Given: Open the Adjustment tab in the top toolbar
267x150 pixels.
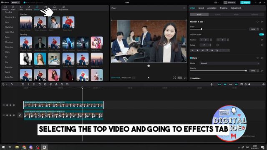Looking at the screenshot, I should pyautogui.click(x=63, y=8).
